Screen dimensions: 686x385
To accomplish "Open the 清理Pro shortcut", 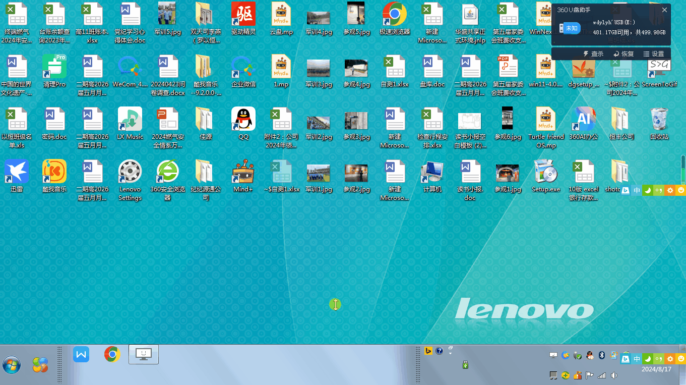I will point(54,71).
